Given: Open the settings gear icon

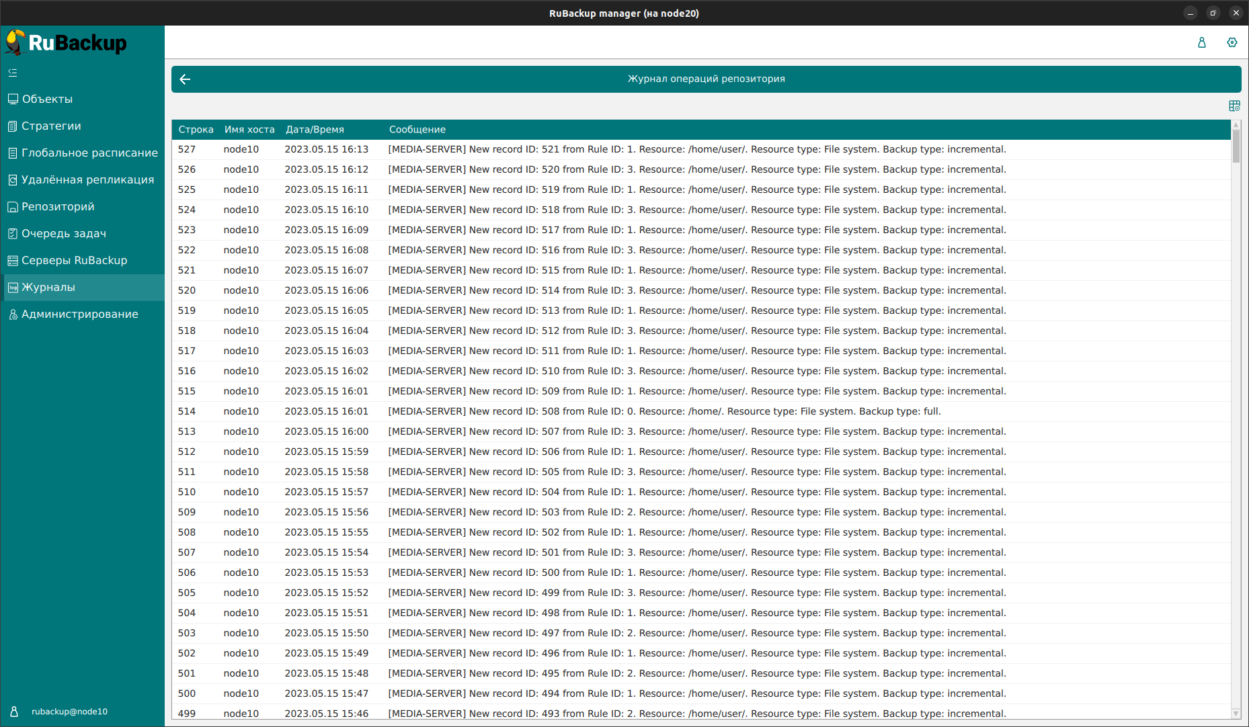Looking at the screenshot, I should [1232, 42].
